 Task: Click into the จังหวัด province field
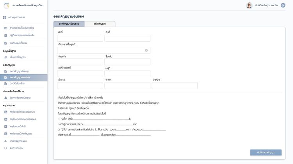[x=175, y=85]
